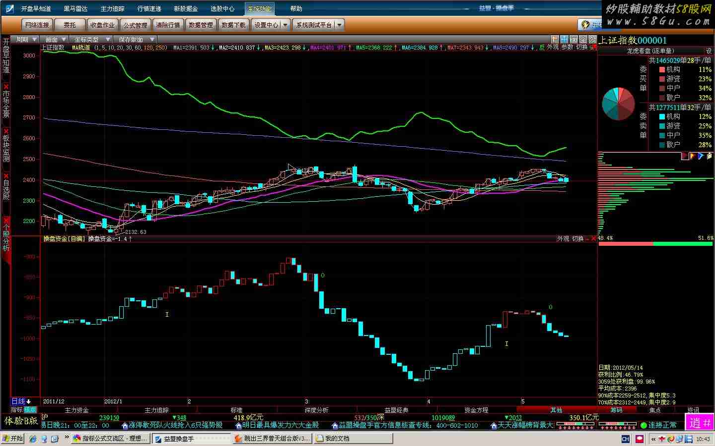Click the 网络连接 button

(x=37, y=25)
